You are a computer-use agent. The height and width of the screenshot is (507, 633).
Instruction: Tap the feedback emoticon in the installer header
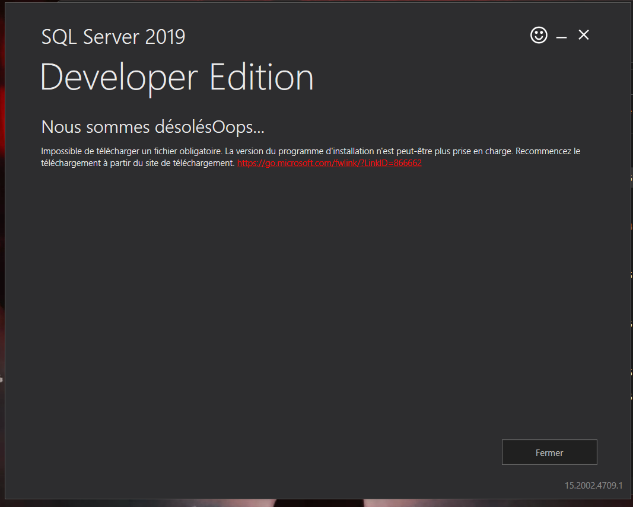[x=538, y=35]
